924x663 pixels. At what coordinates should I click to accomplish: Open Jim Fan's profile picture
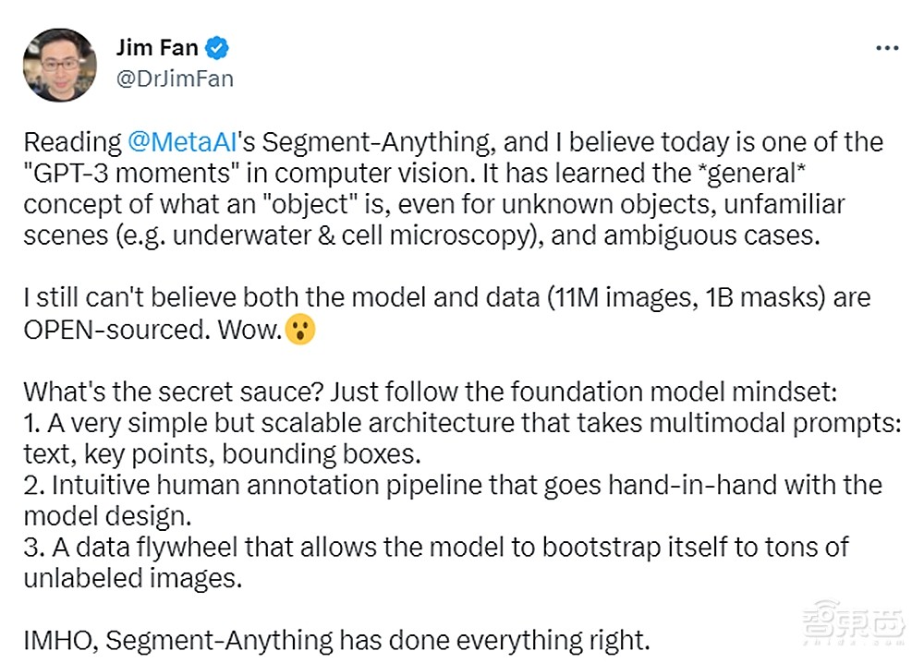tap(60, 65)
